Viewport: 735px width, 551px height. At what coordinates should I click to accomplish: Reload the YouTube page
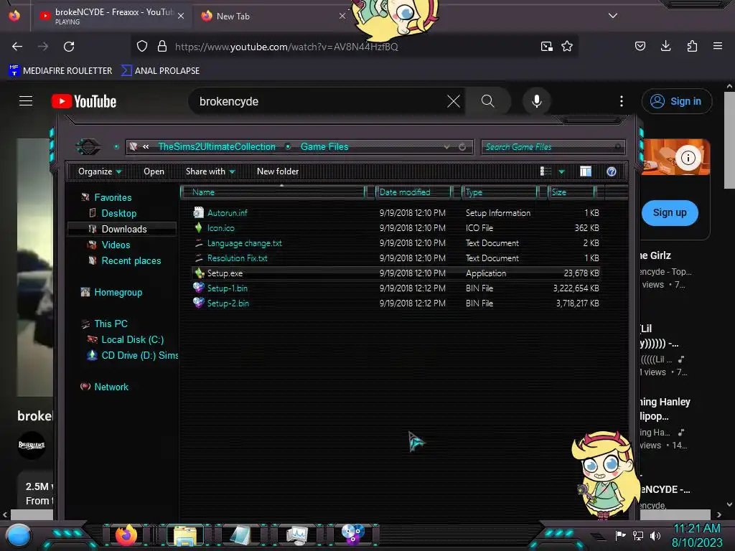(x=69, y=47)
